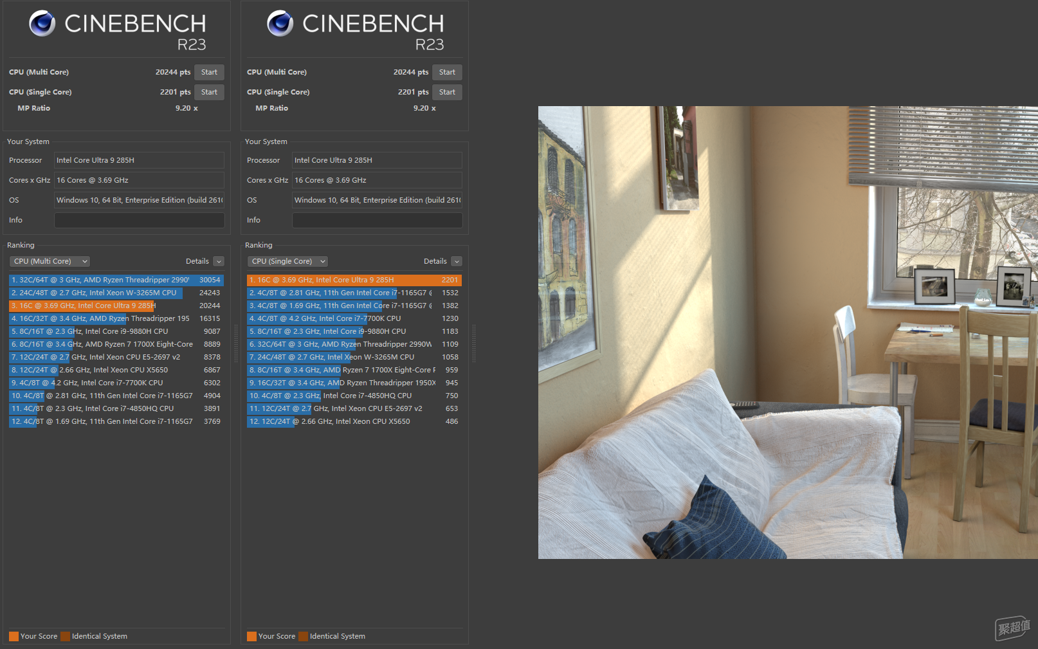The height and width of the screenshot is (649, 1038).
Task: Select the 2.81 GHz i7-1165G7 row scoring 4904
Action: 116,396
